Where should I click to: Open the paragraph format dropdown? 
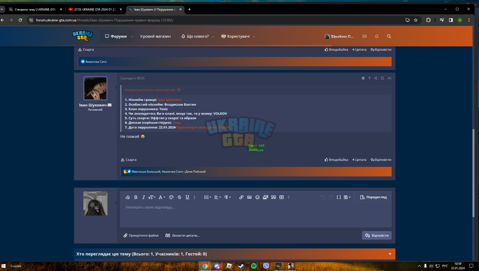(x=227, y=197)
